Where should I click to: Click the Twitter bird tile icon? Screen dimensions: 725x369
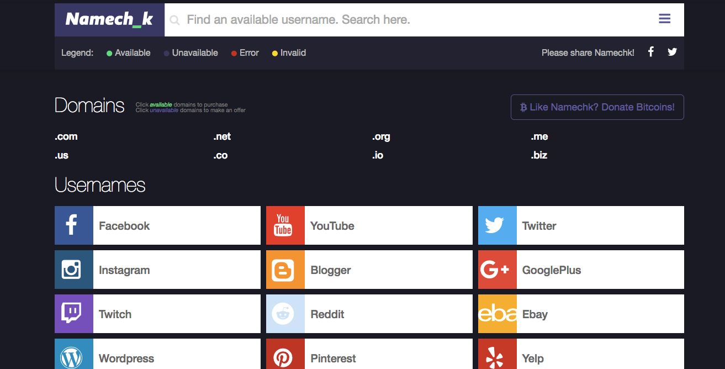coord(498,225)
